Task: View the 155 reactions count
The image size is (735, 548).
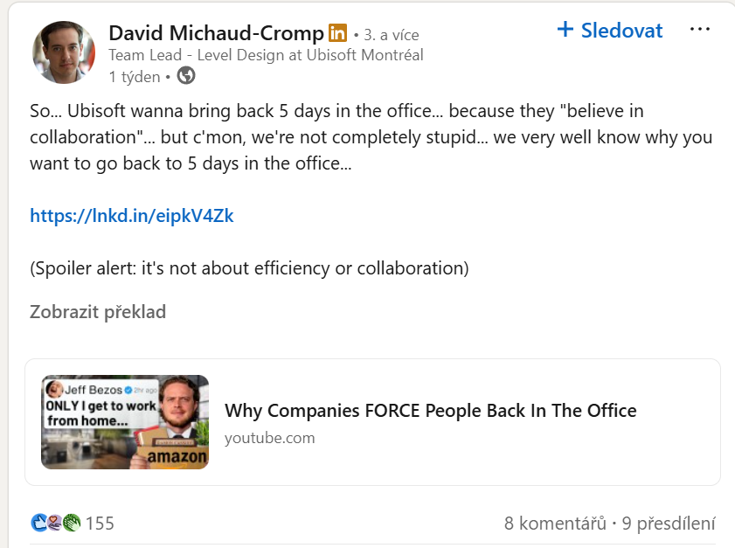Action: click(x=100, y=524)
